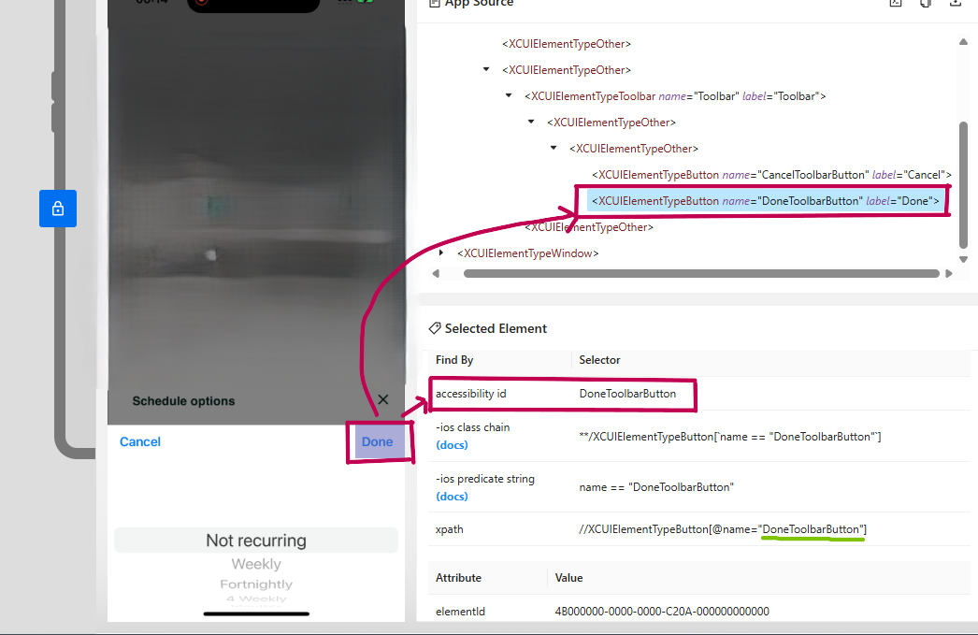Select the XCUIElementTypeWindow tree row

[527, 253]
